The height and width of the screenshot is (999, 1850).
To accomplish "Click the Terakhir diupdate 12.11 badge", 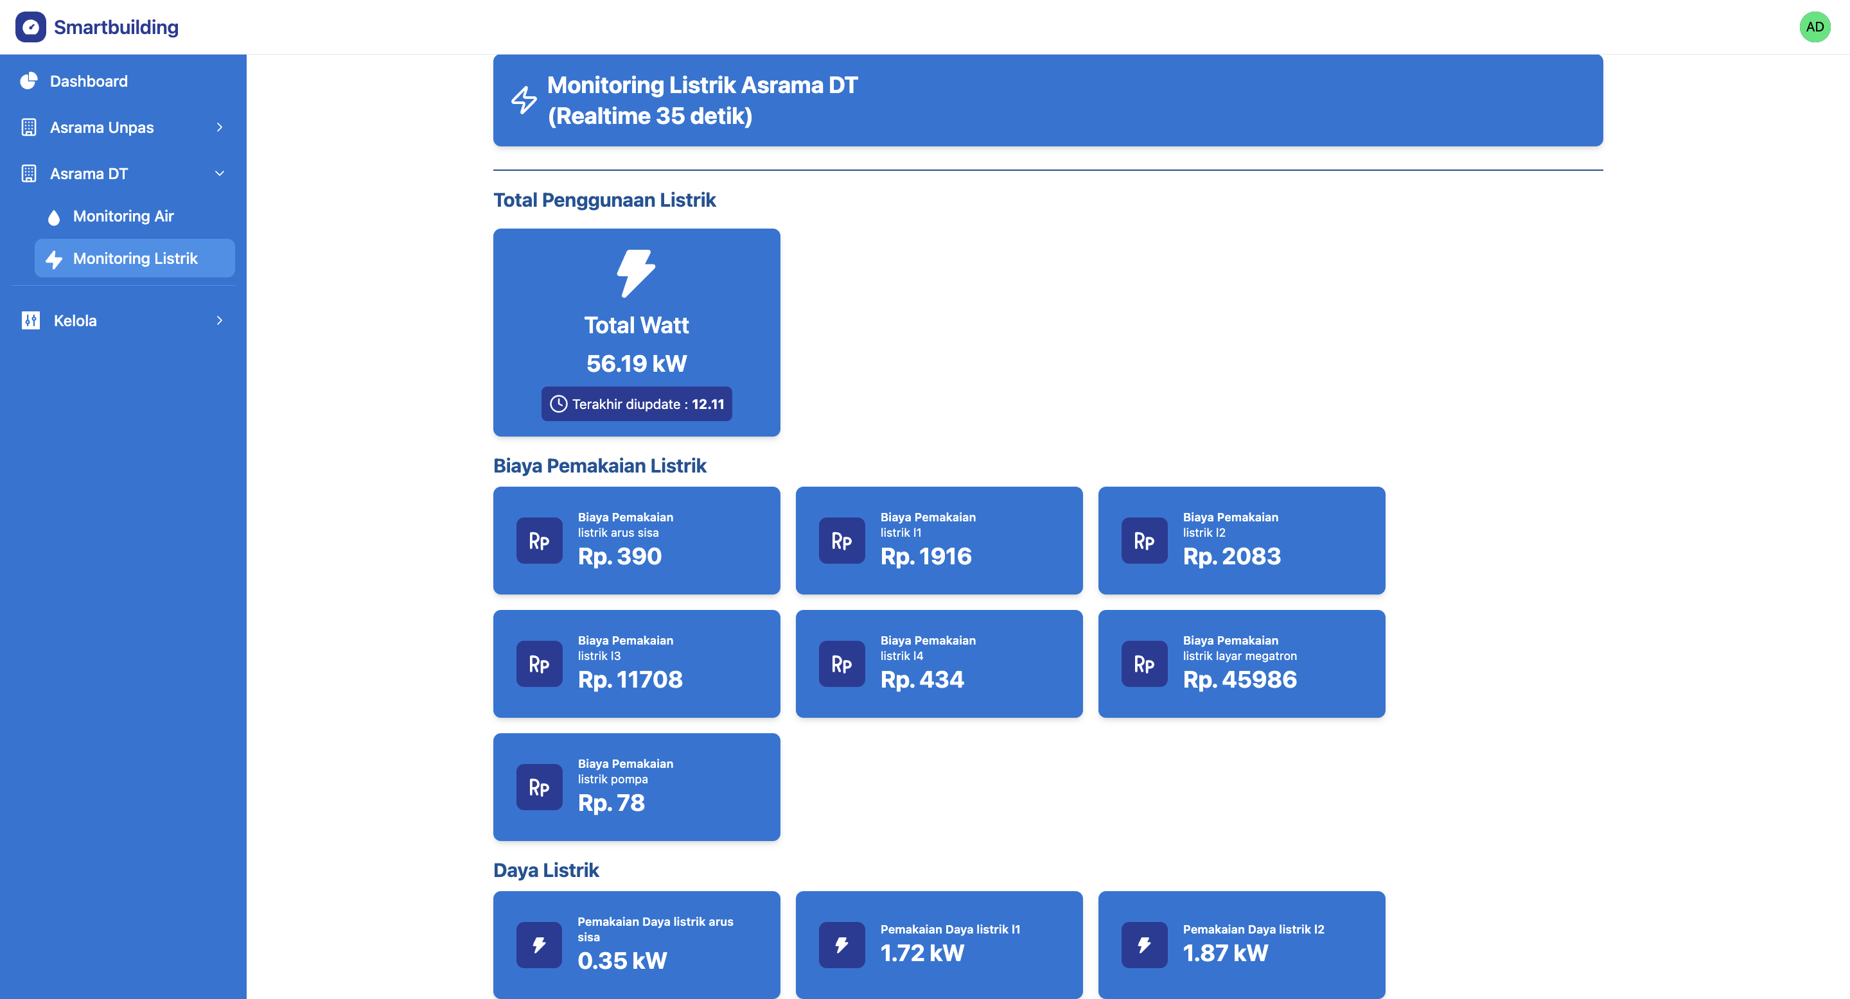I will point(637,404).
